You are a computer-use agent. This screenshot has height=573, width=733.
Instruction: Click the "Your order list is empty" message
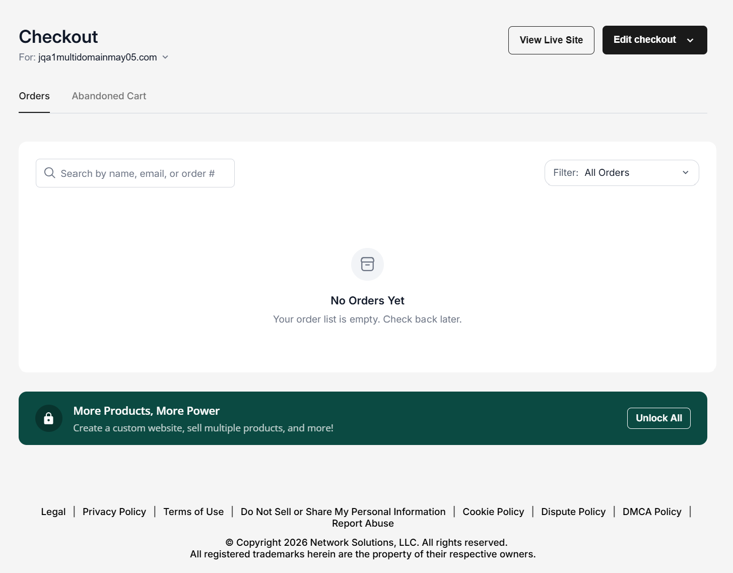367,320
